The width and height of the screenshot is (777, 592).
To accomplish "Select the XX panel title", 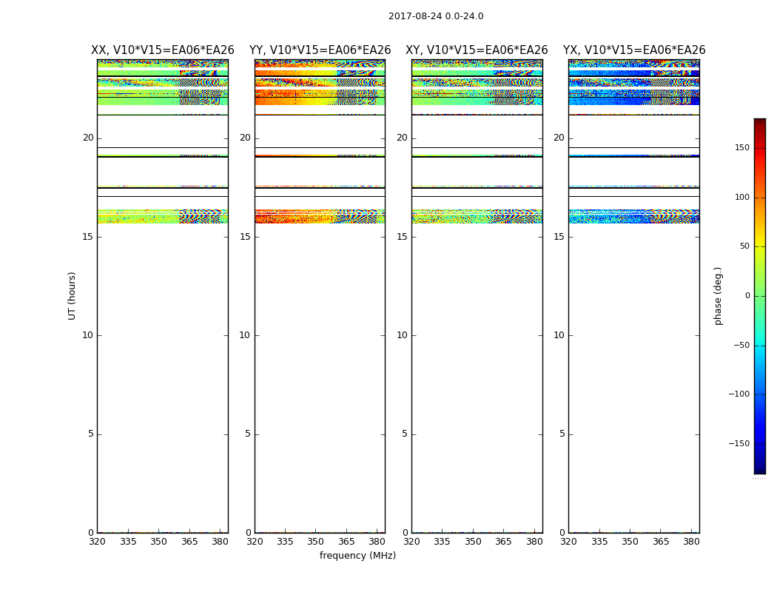I will (x=162, y=50).
